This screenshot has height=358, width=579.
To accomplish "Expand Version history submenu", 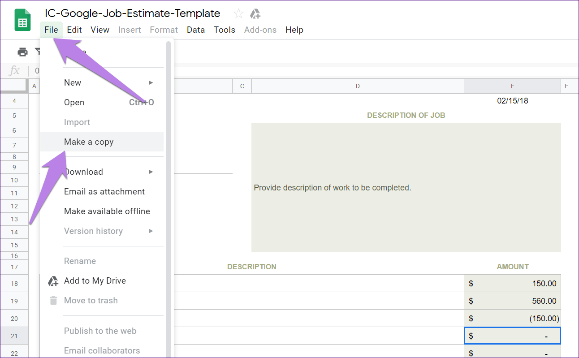I will 102,231.
